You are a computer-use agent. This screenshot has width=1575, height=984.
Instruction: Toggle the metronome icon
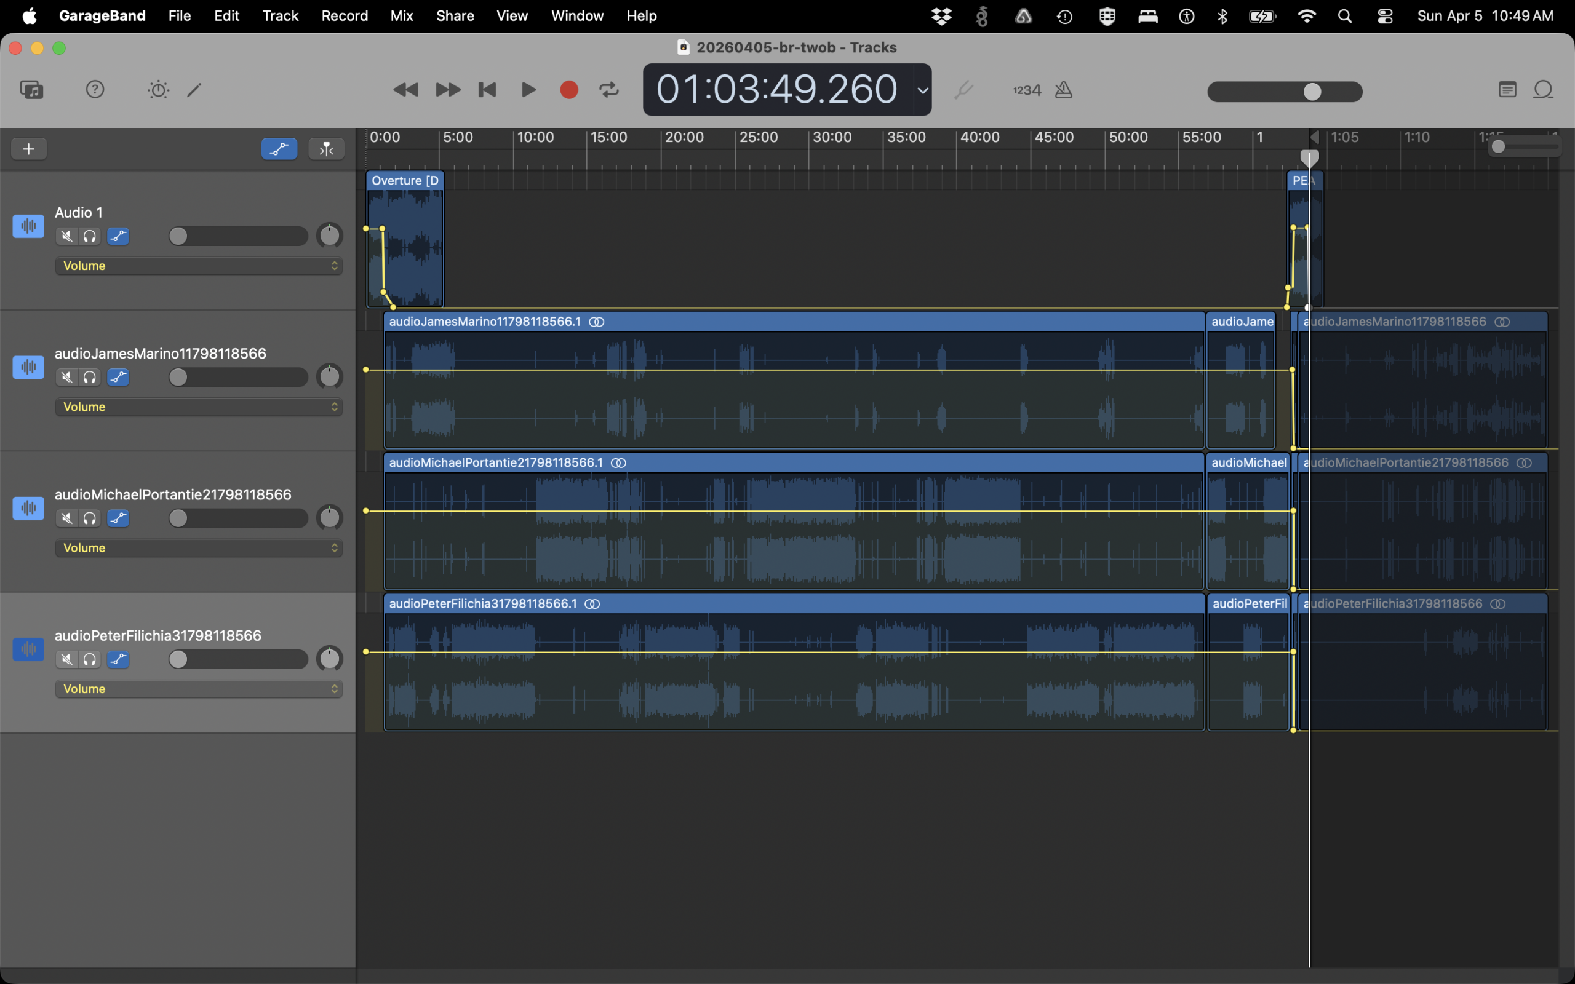click(x=1064, y=90)
